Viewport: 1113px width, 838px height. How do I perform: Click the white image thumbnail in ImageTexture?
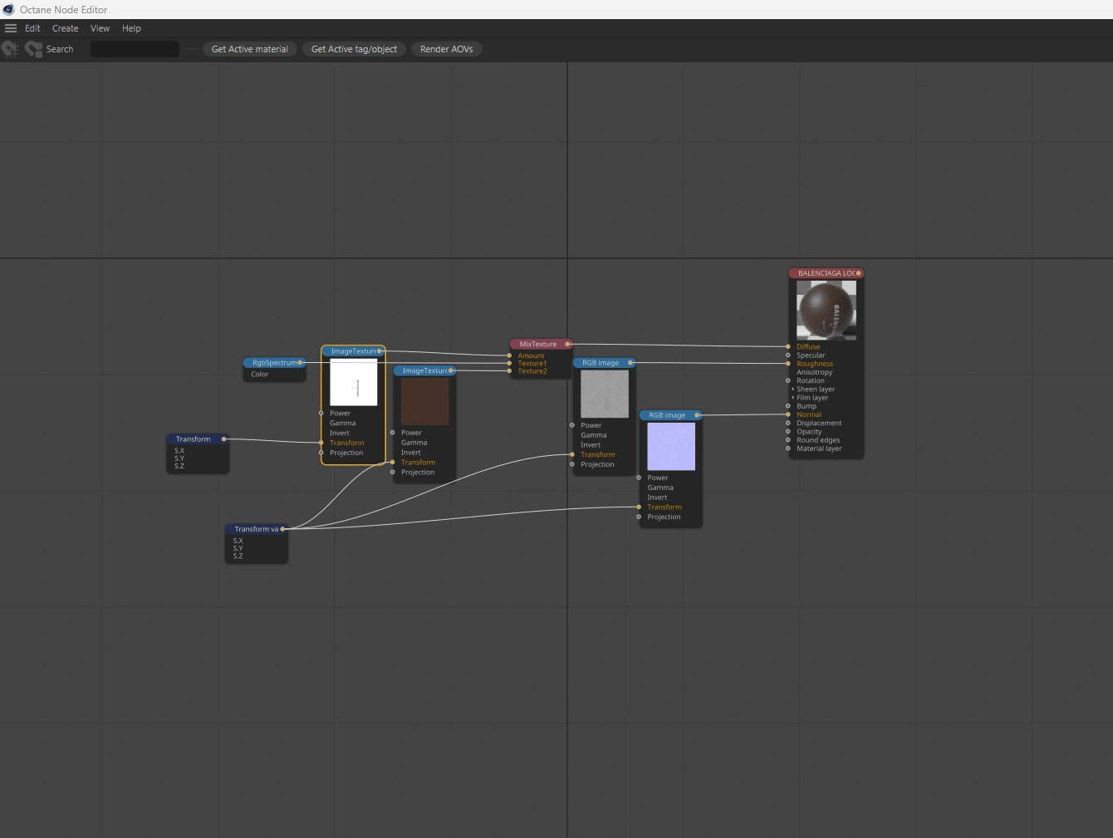coord(354,382)
